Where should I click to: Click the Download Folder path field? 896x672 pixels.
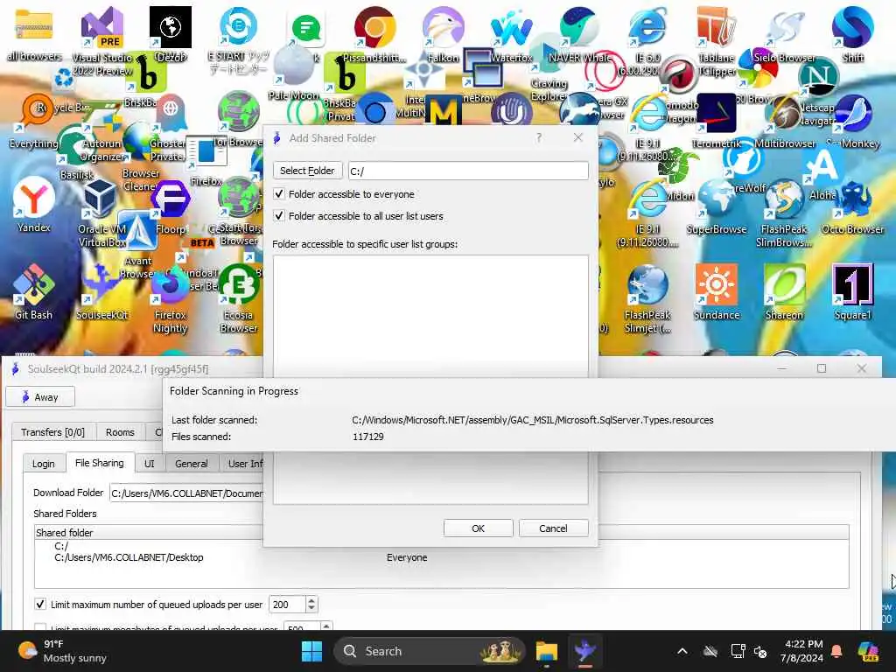tap(186, 493)
